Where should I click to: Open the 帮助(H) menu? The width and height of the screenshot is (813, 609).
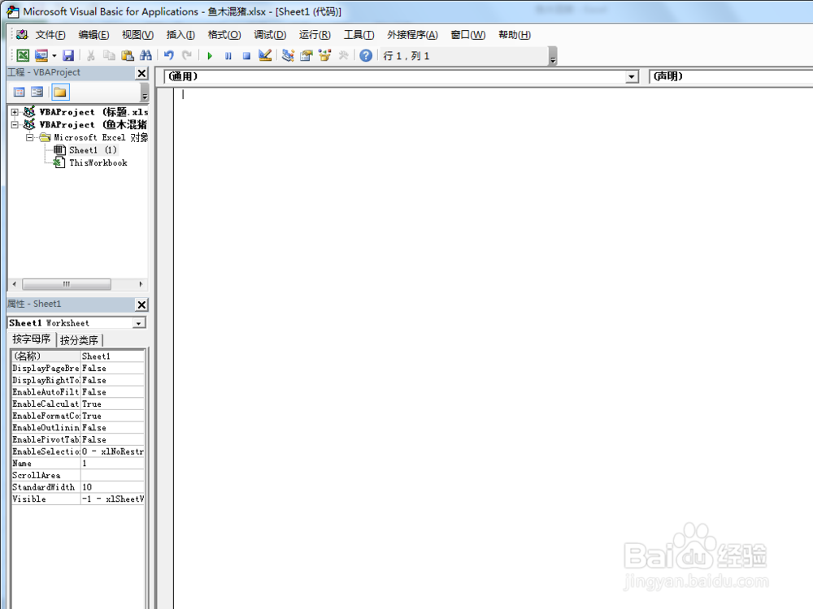click(x=515, y=35)
